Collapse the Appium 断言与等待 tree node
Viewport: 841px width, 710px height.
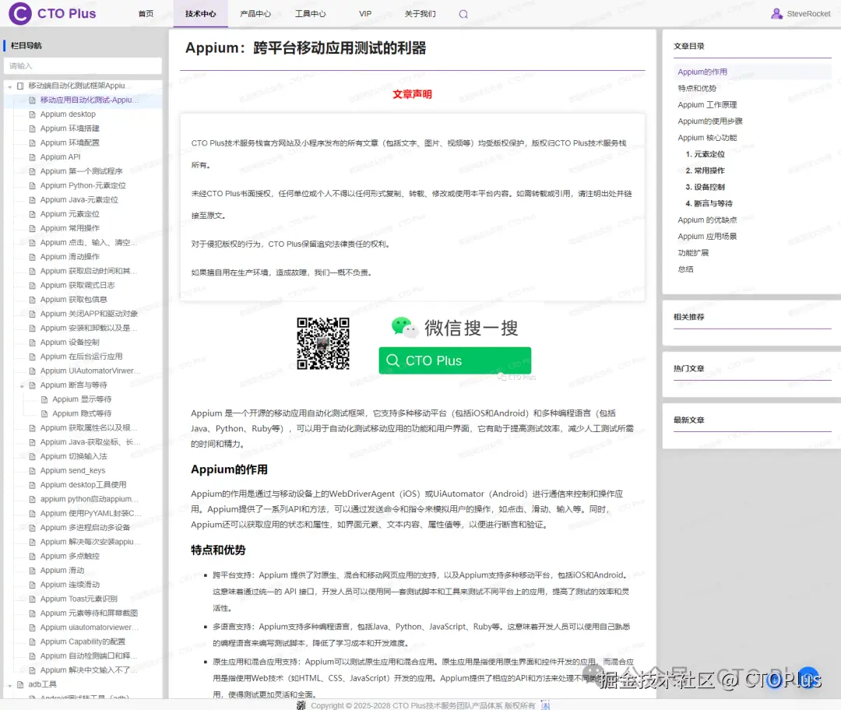tap(21, 385)
